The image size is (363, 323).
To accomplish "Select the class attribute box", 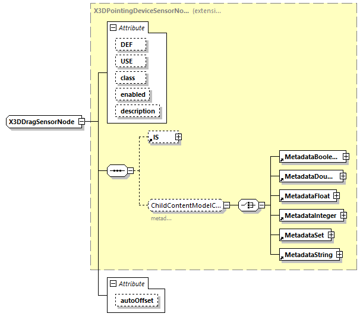I will (128, 78).
